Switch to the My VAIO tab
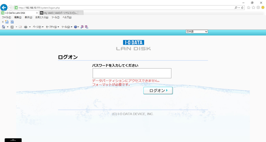This screenshot has height=142, width=266. pos(59,13)
